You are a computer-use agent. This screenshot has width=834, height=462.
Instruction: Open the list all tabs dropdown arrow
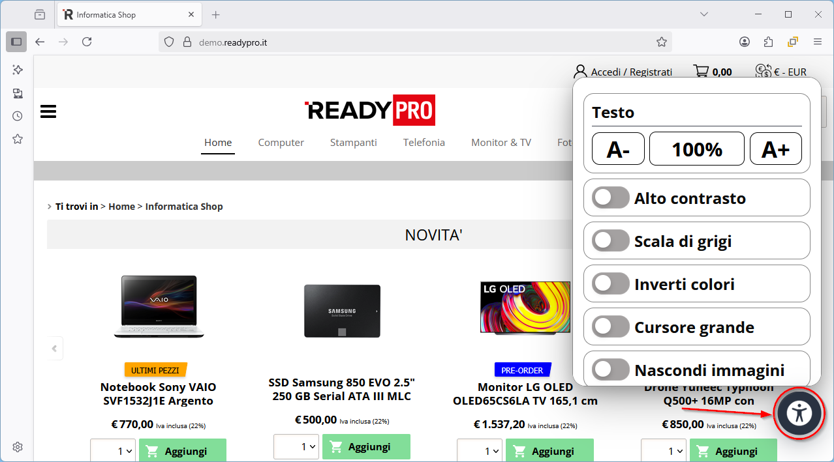coord(704,14)
